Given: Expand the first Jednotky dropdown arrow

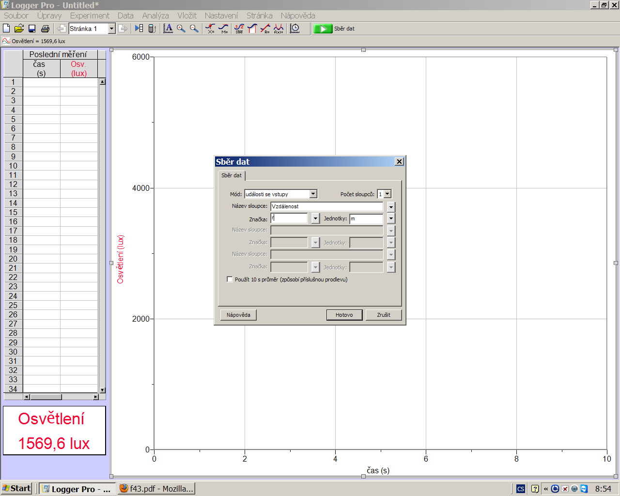Looking at the screenshot, I should pos(391,218).
